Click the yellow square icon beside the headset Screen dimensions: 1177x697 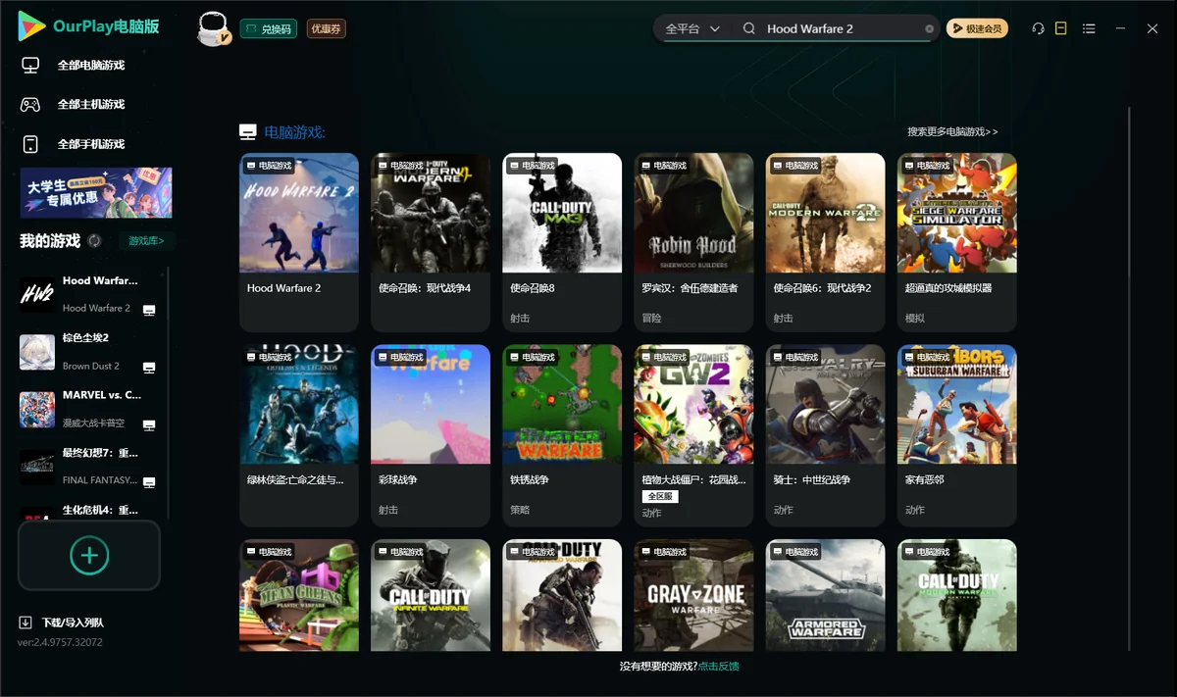tap(1060, 28)
